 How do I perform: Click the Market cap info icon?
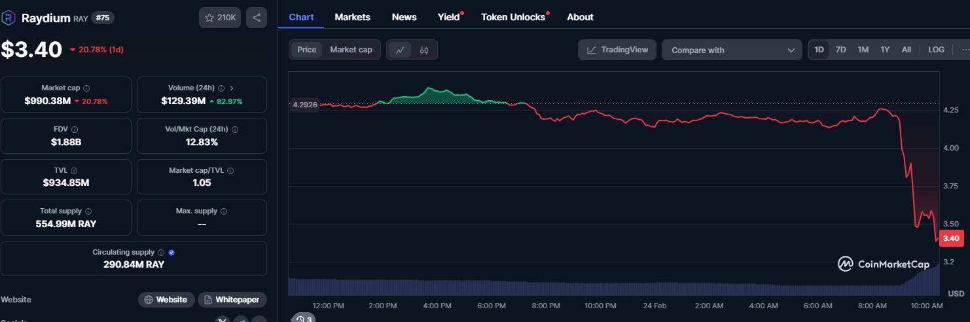86,88
